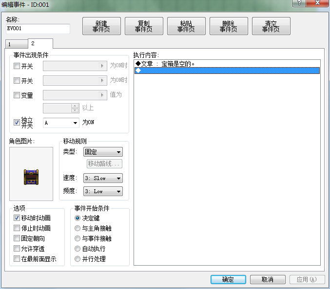Click the treasure chest character graphic
The height and width of the screenshot is (289, 330).
[x=31, y=177]
